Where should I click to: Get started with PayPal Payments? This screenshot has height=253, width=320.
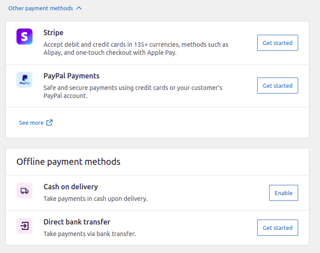tap(278, 86)
